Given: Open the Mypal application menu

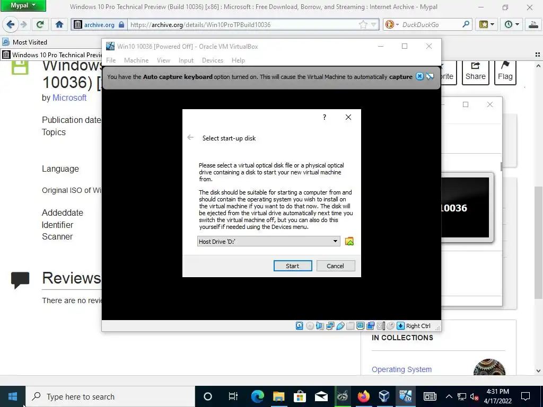Looking at the screenshot, I should click(x=23, y=5).
